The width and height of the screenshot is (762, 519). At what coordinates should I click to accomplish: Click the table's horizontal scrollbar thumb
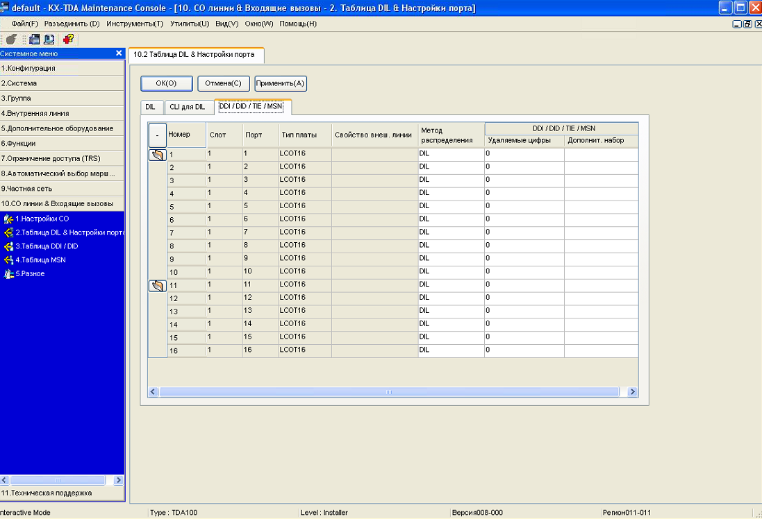click(x=389, y=392)
